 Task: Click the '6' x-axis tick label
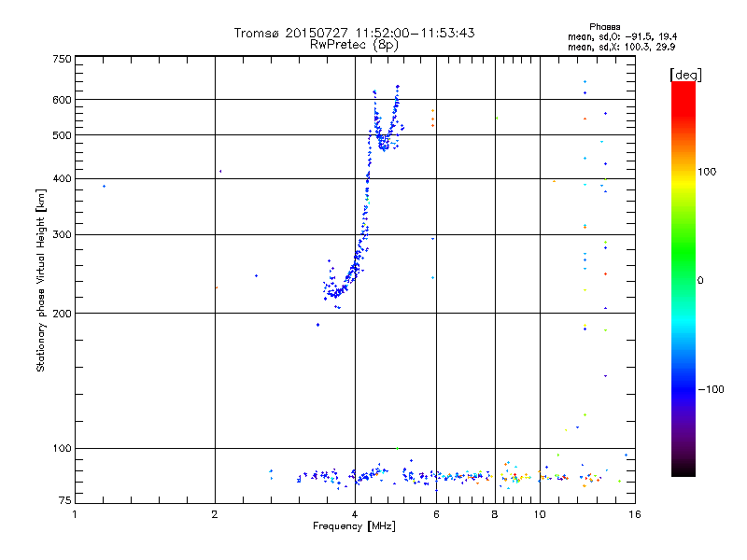[436, 514]
